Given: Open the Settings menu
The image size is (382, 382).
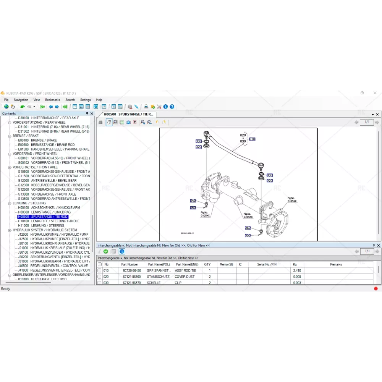Looking at the screenshot, I should pos(85,100).
